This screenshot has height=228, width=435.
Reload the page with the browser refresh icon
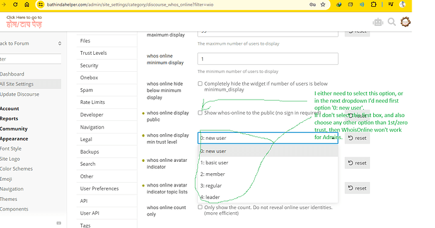click(x=16, y=4)
